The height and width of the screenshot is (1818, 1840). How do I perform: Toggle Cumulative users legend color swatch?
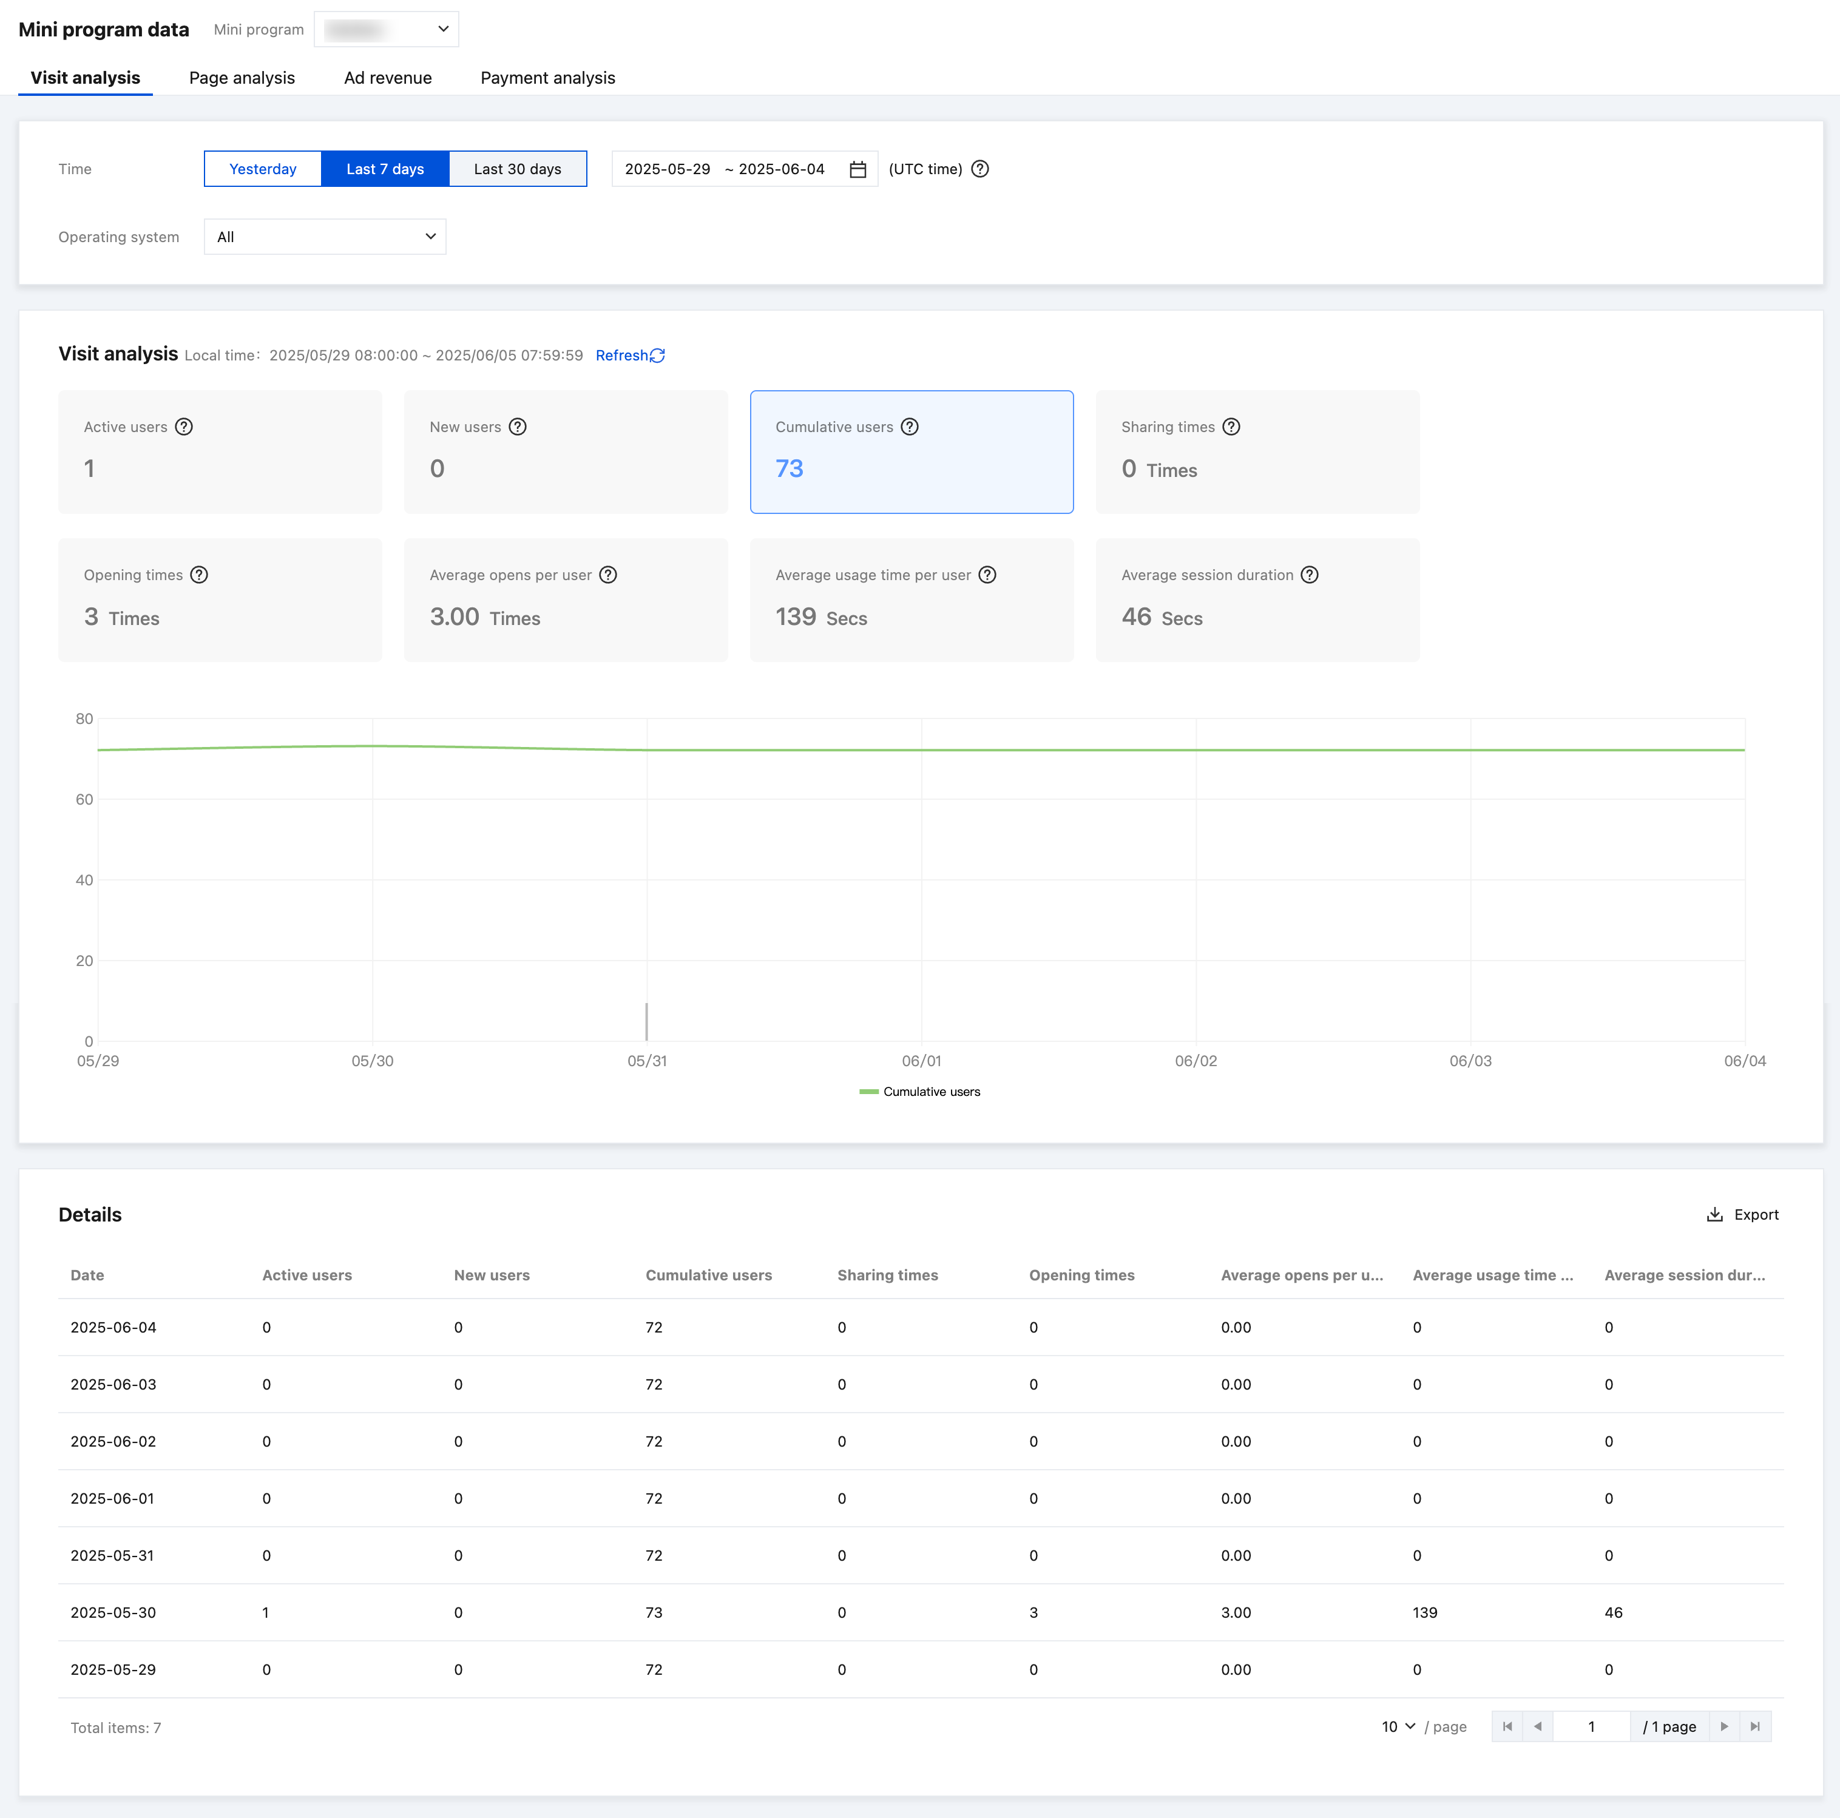click(x=868, y=1092)
